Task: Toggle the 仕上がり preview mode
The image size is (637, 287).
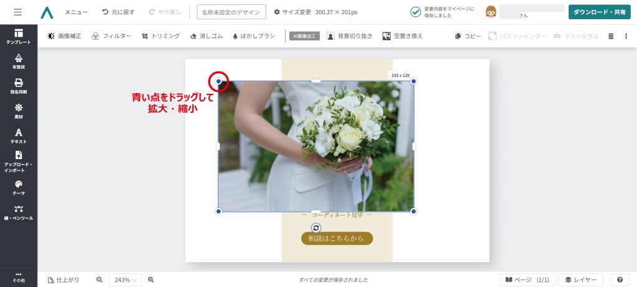Action: pos(63,280)
